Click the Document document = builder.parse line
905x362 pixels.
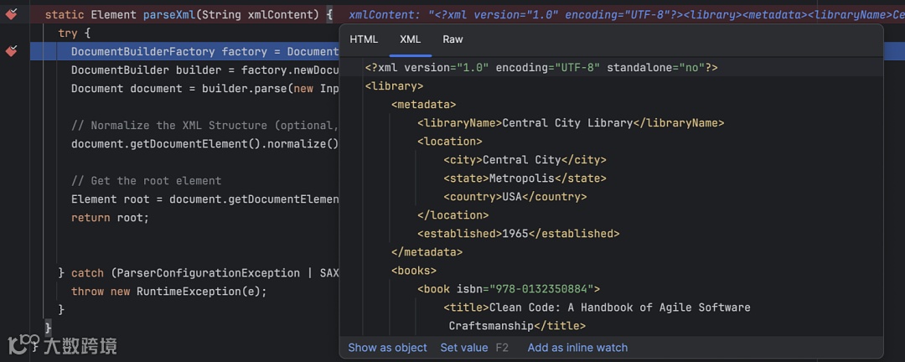coord(205,88)
